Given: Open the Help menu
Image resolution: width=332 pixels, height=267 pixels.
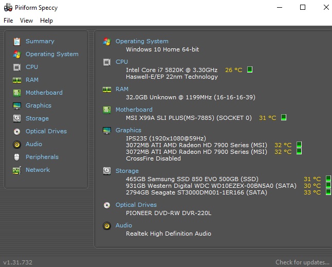Looking at the screenshot, I should [46, 21].
